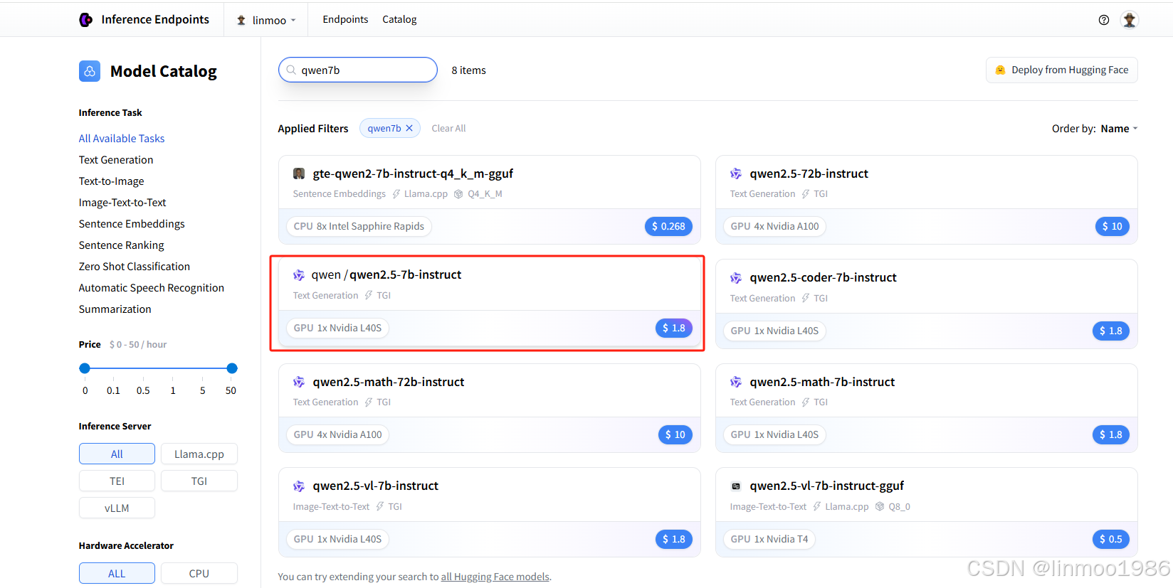Click the icon on qwen2.5-vl-7b-instruct-gguf card
The height and width of the screenshot is (588, 1173).
click(736, 486)
